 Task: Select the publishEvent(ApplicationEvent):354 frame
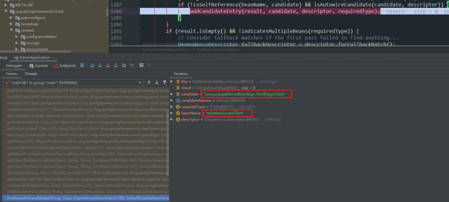(86, 90)
